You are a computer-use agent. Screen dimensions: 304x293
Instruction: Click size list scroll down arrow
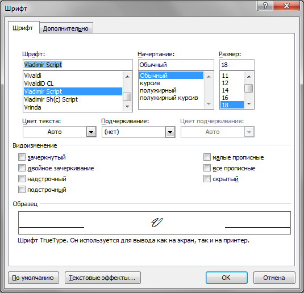point(249,104)
